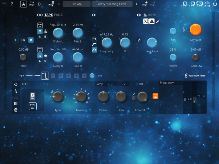Toggle Delay L sync on button
Viewport: 219px width, 164px height.
click(40, 25)
